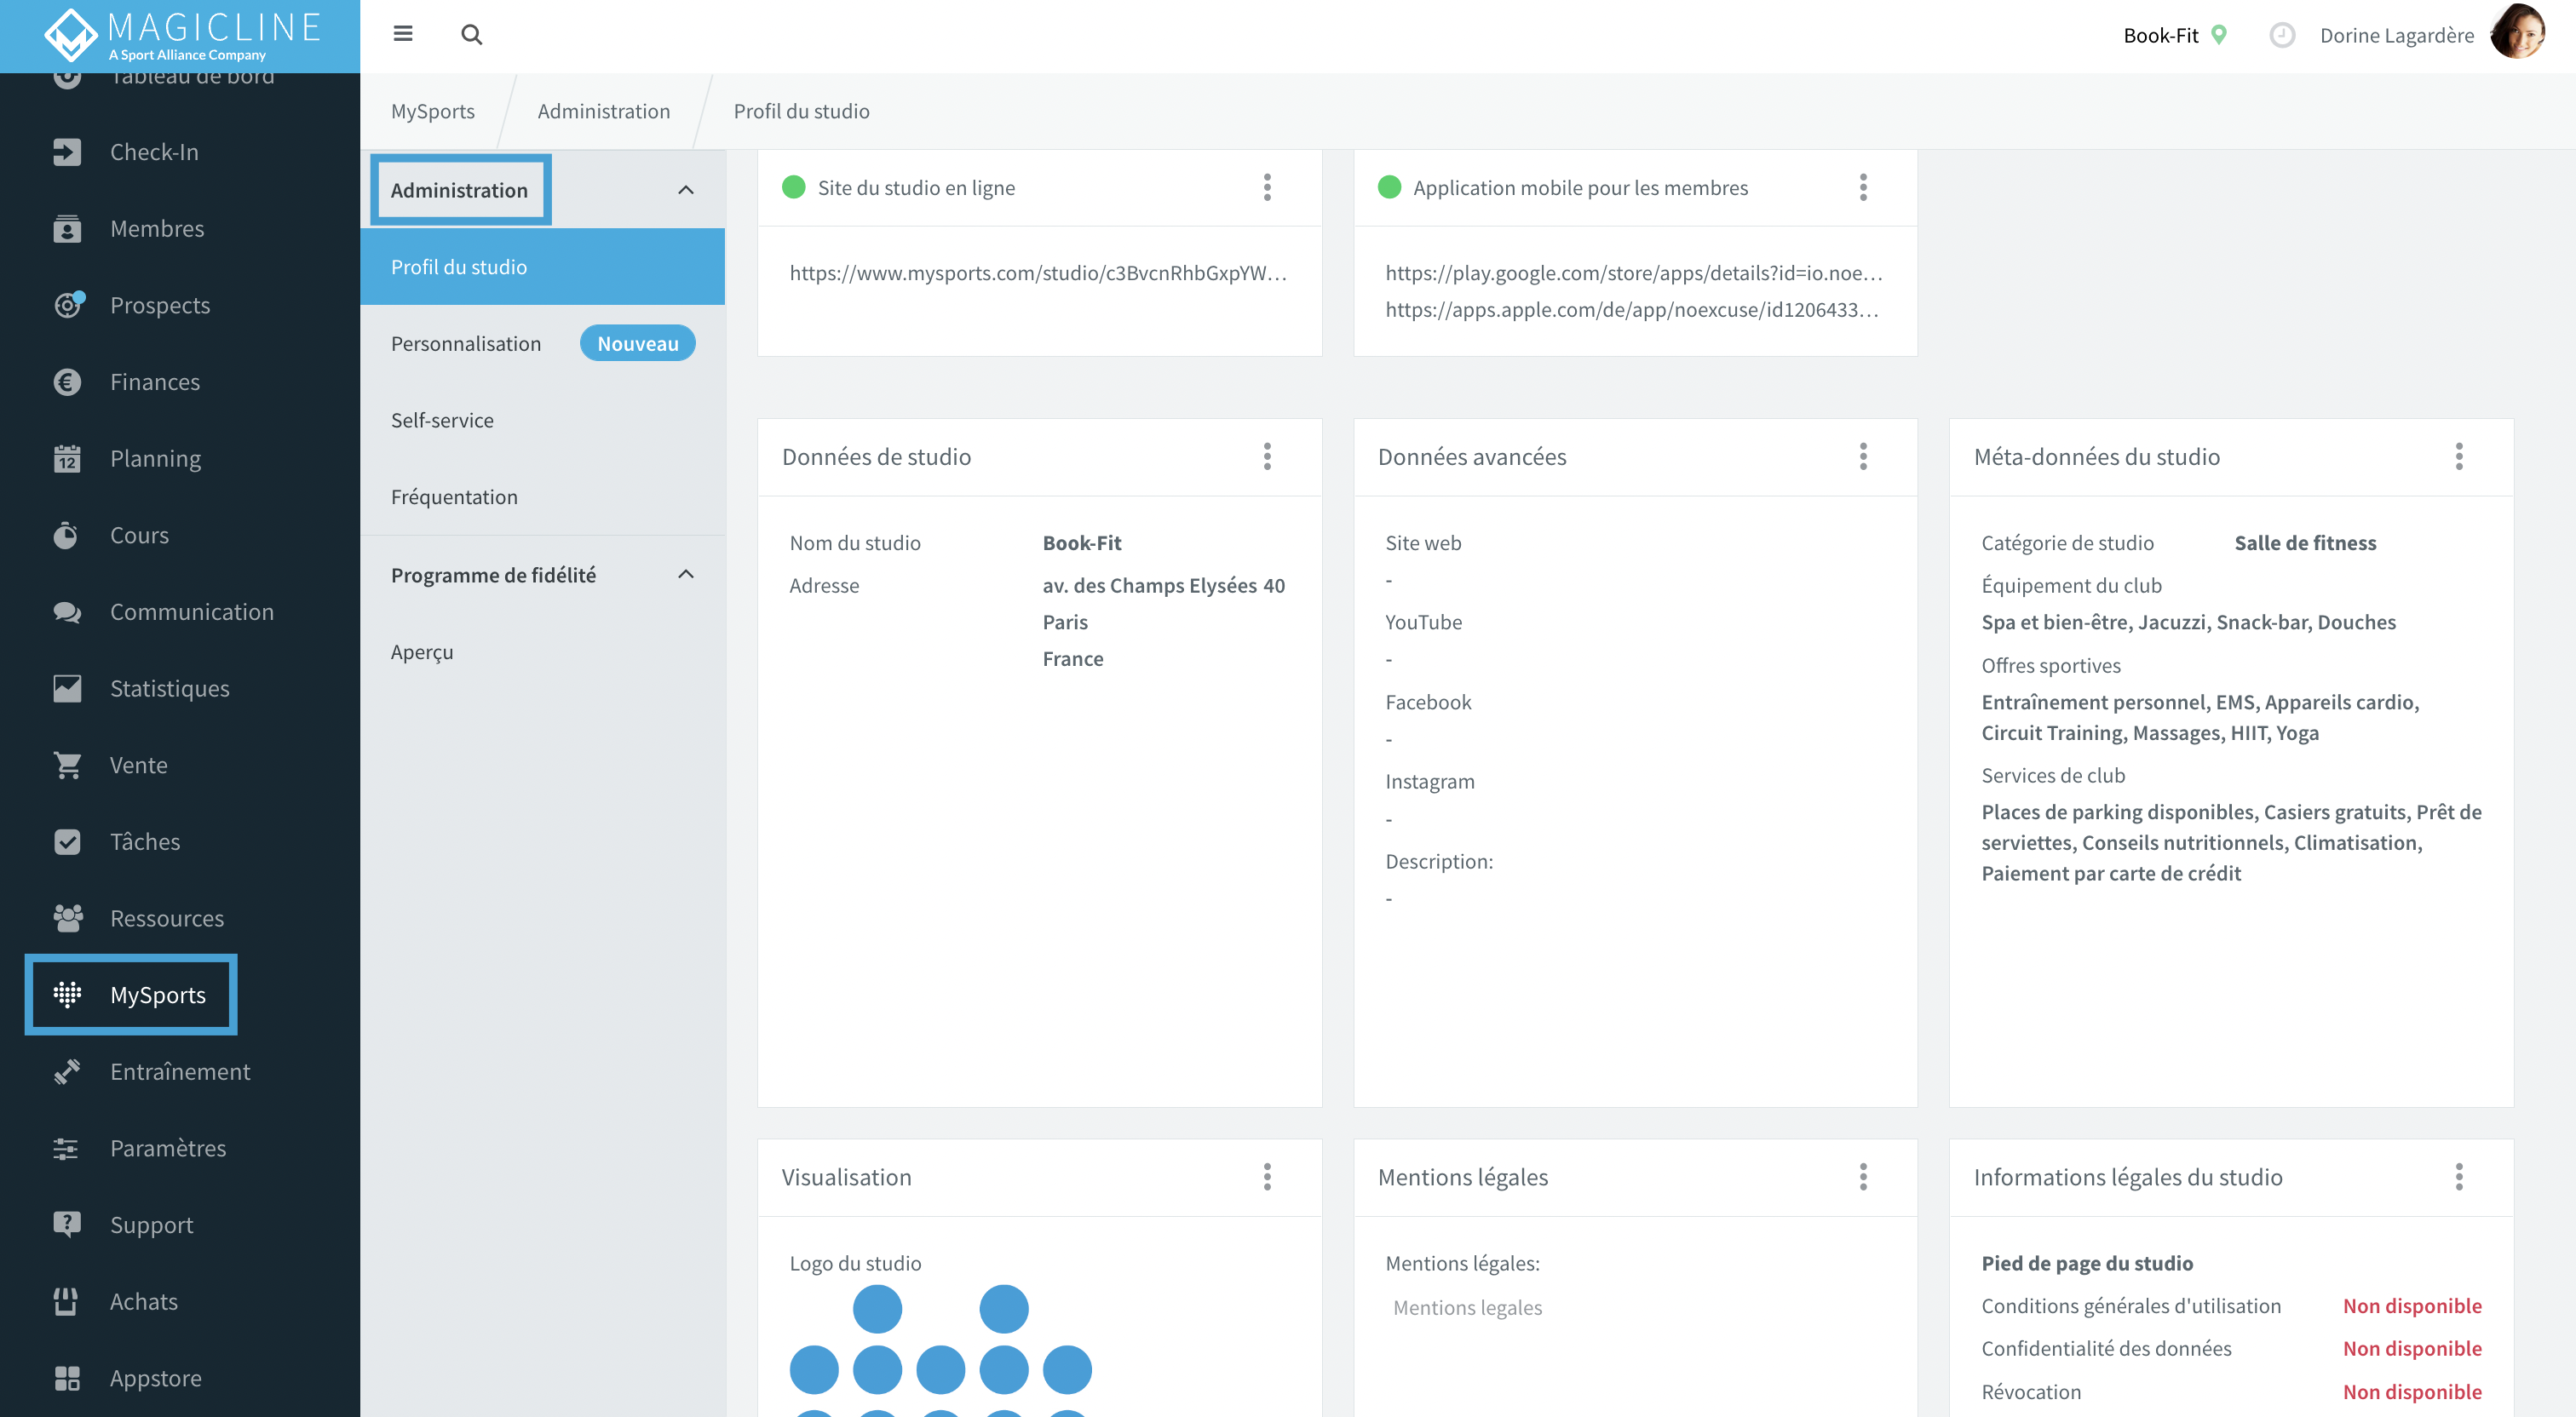The height and width of the screenshot is (1417, 2576).
Task: Open the Check-In sidebar icon
Action: (x=67, y=152)
